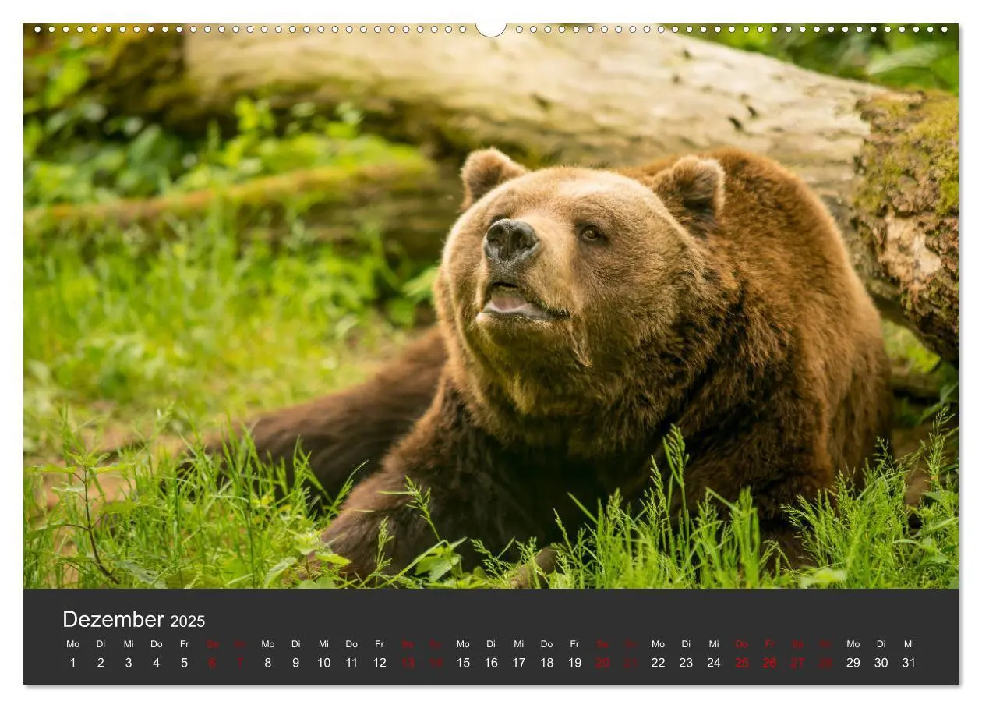This screenshot has width=982, height=708.
Task: Click the 'Dezember' month heading
Action: (113, 620)
